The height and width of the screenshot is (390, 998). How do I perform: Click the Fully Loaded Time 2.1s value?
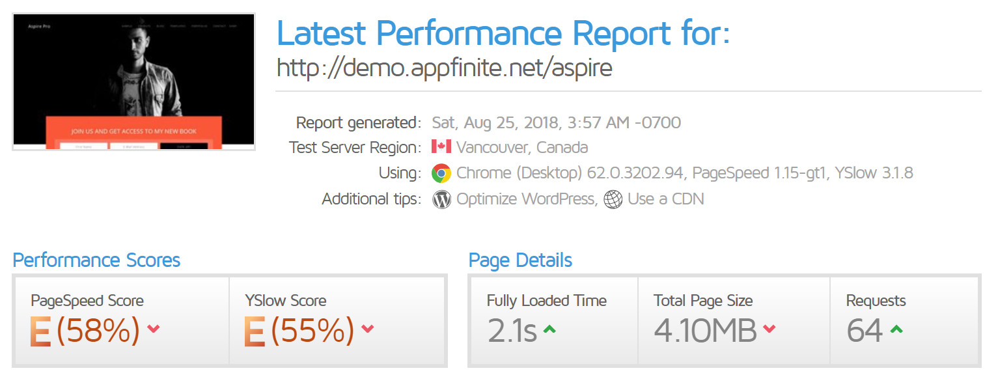512,331
